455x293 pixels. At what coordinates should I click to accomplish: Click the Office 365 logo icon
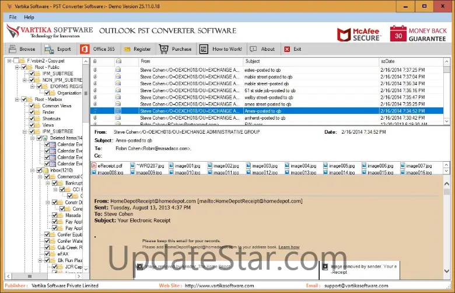click(85, 49)
